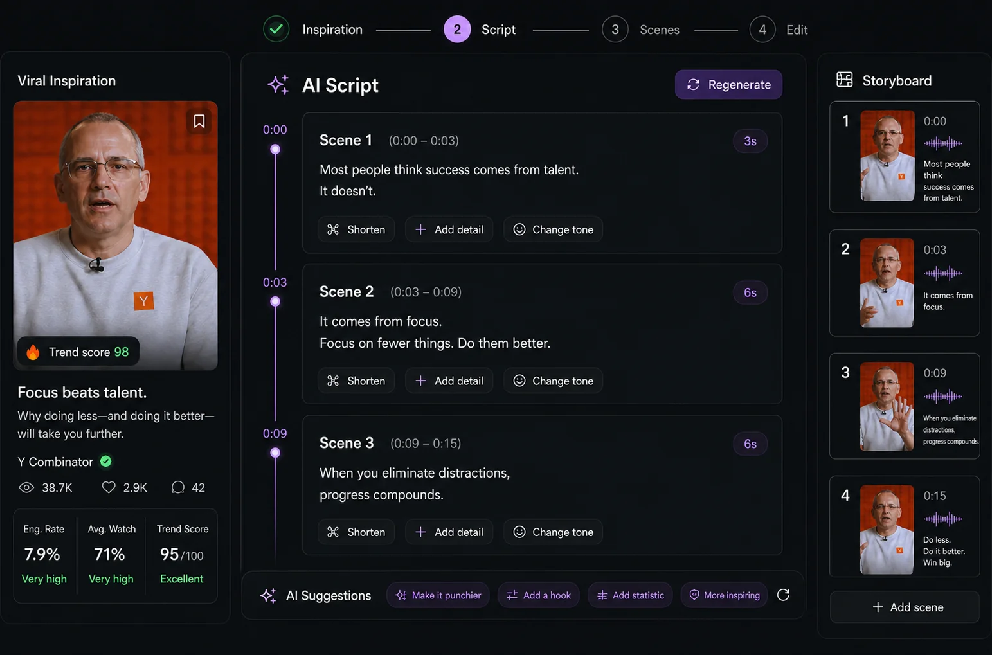
Task: Click the heart likes icon showing 2.9K
Action: (x=109, y=487)
